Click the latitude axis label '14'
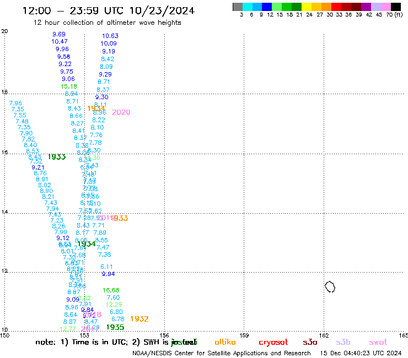The height and width of the screenshot is (358, 408). [4, 212]
